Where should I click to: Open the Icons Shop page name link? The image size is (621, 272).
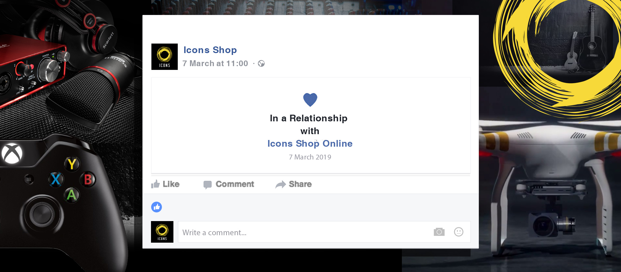point(210,50)
